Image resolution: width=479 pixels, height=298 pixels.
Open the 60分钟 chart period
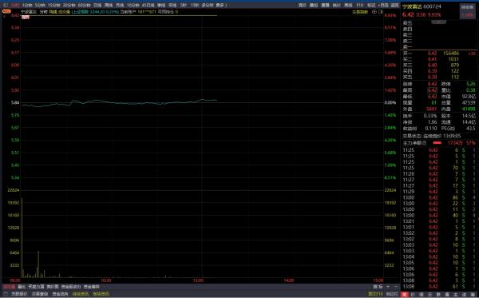click(x=84, y=6)
